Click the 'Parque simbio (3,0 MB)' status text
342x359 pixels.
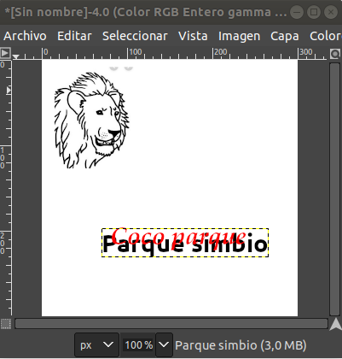point(241,345)
